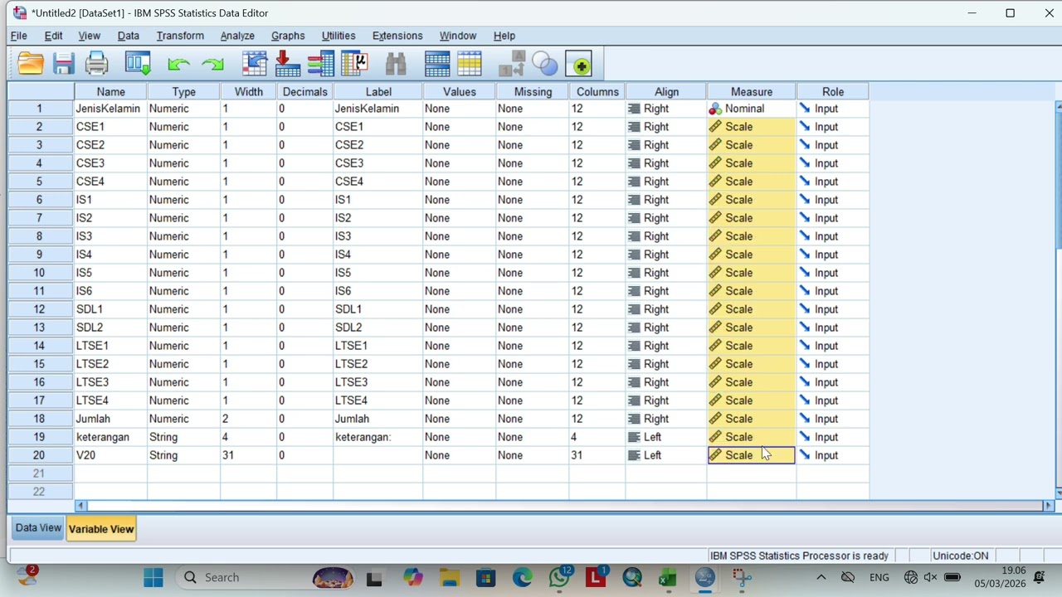Click the Measure column header

[x=752, y=92]
